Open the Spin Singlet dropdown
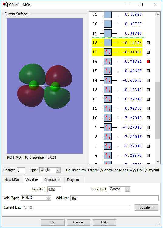This screenshot has width=163, height=228. 50,170
